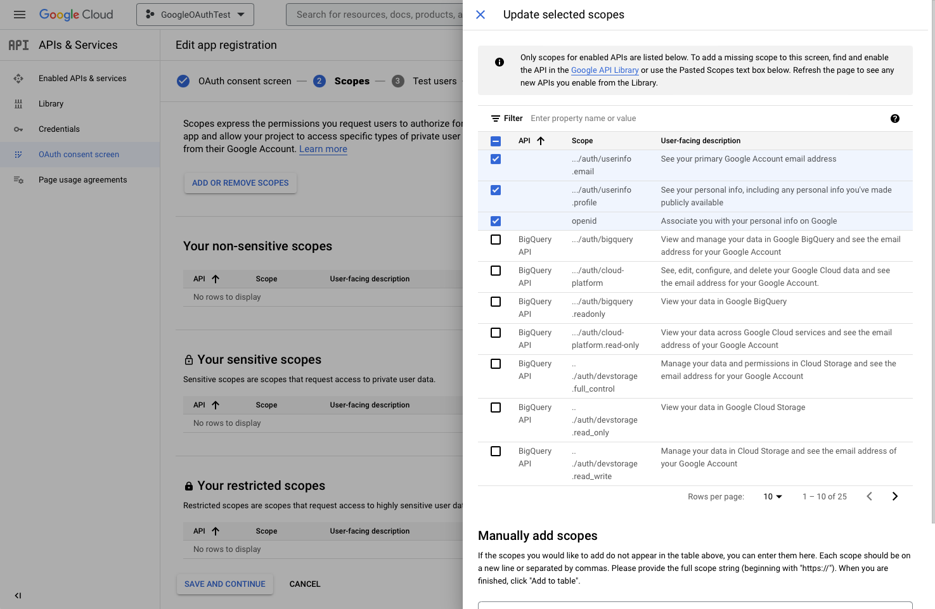
Task: Click the Filter icon in scopes table
Action: point(496,119)
